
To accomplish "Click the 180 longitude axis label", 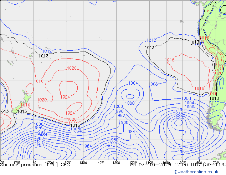I will [x=34, y=162].
